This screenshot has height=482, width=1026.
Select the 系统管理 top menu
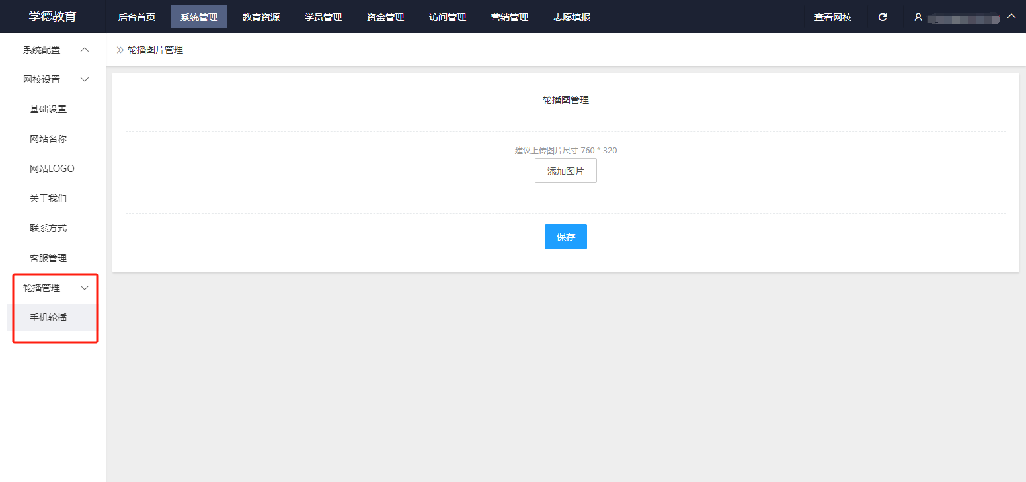pos(199,17)
